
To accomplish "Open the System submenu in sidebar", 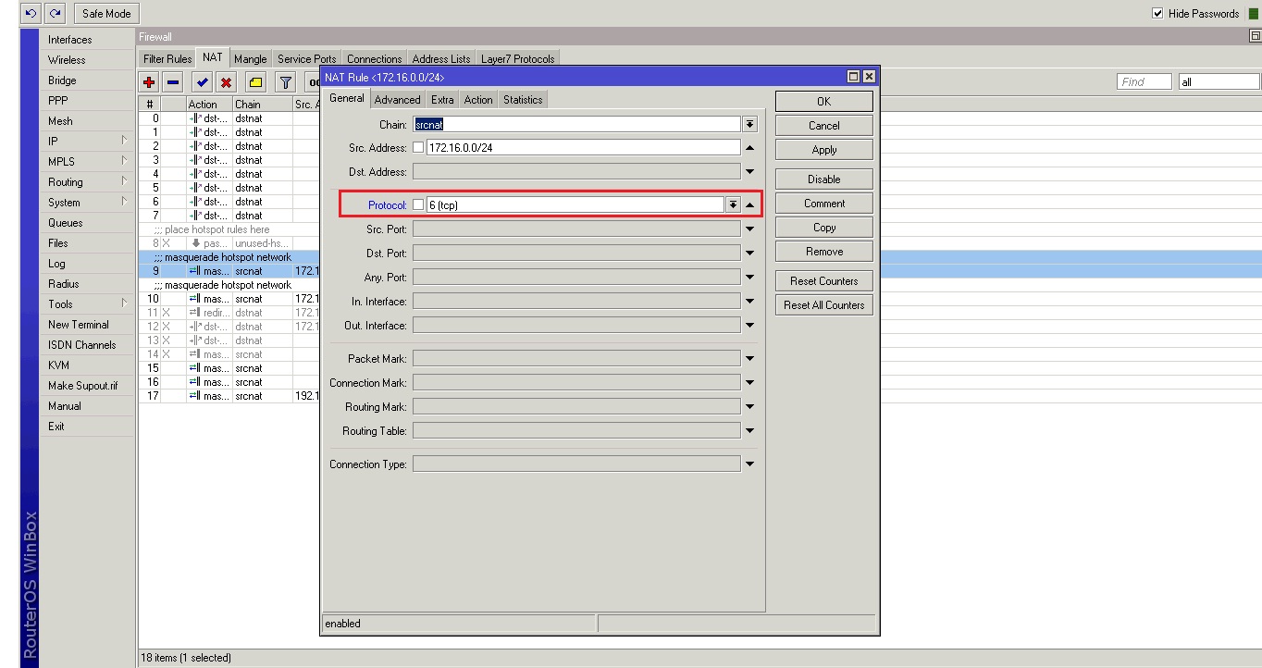I will coord(88,203).
